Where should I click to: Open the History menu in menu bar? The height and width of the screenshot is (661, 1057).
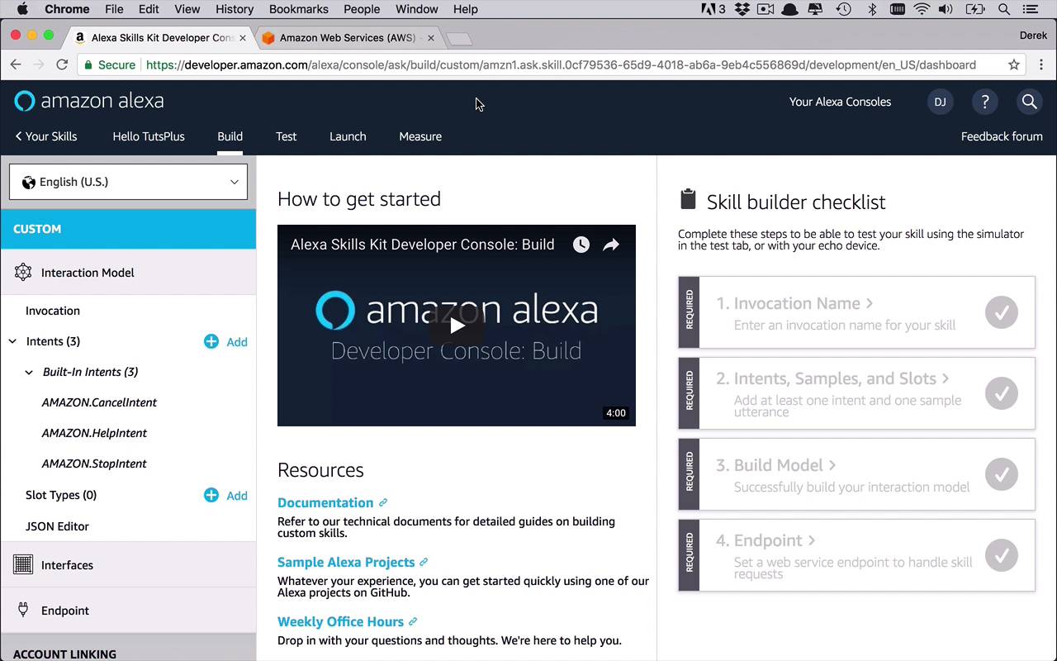[235, 9]
